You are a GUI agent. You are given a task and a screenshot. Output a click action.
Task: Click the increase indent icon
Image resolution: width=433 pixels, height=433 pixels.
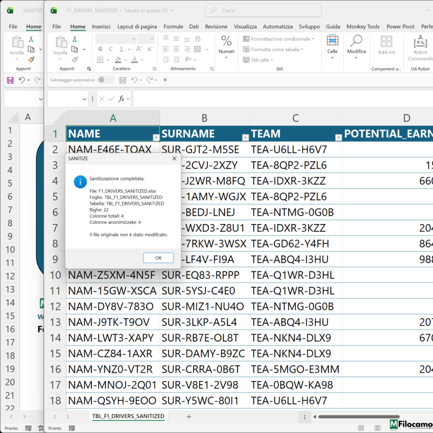(x=176, y=60)
